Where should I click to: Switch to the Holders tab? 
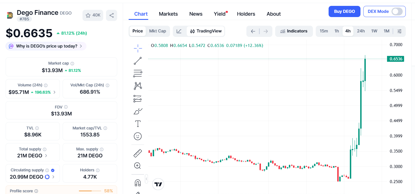[x=246, y=14]
